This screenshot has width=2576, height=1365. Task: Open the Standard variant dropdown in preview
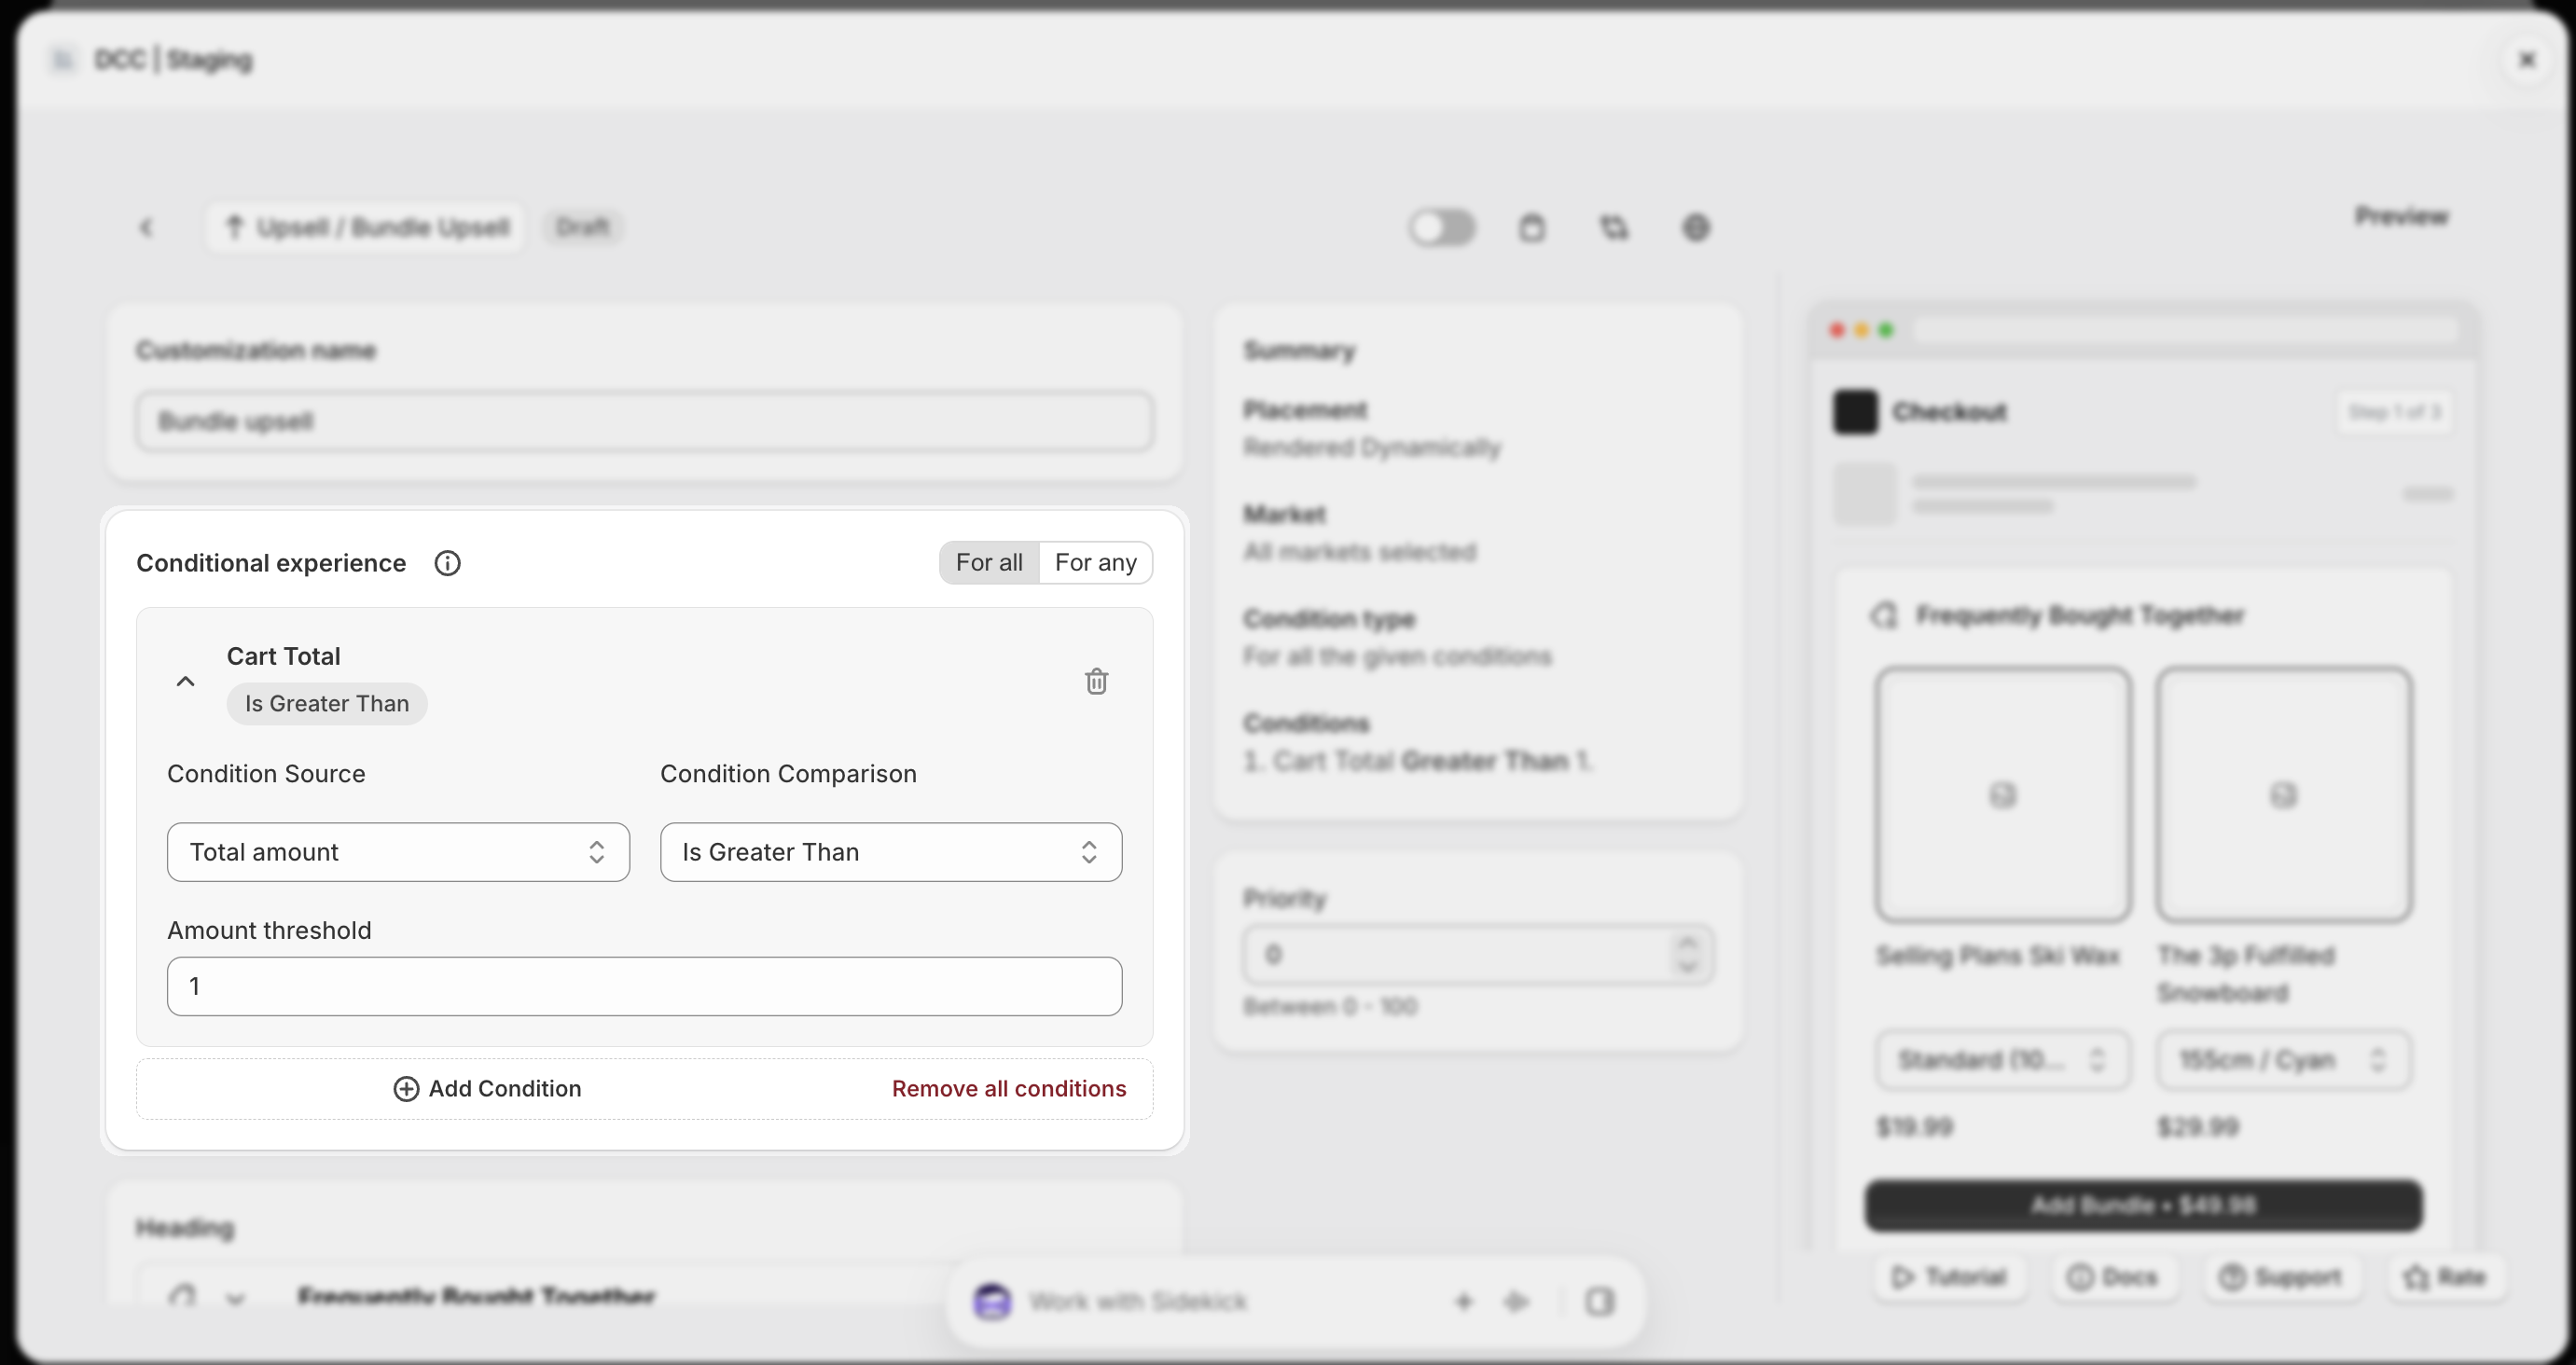pos(2002,1060)
